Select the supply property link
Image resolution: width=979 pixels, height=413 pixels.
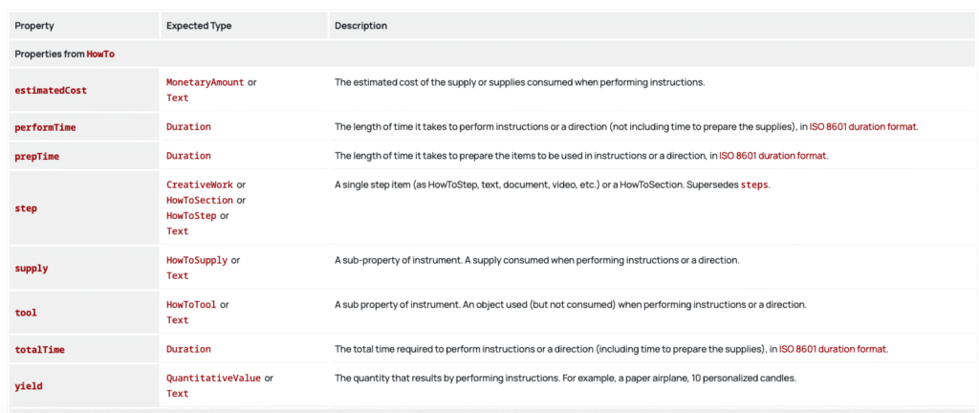click(x=32, y=268)
